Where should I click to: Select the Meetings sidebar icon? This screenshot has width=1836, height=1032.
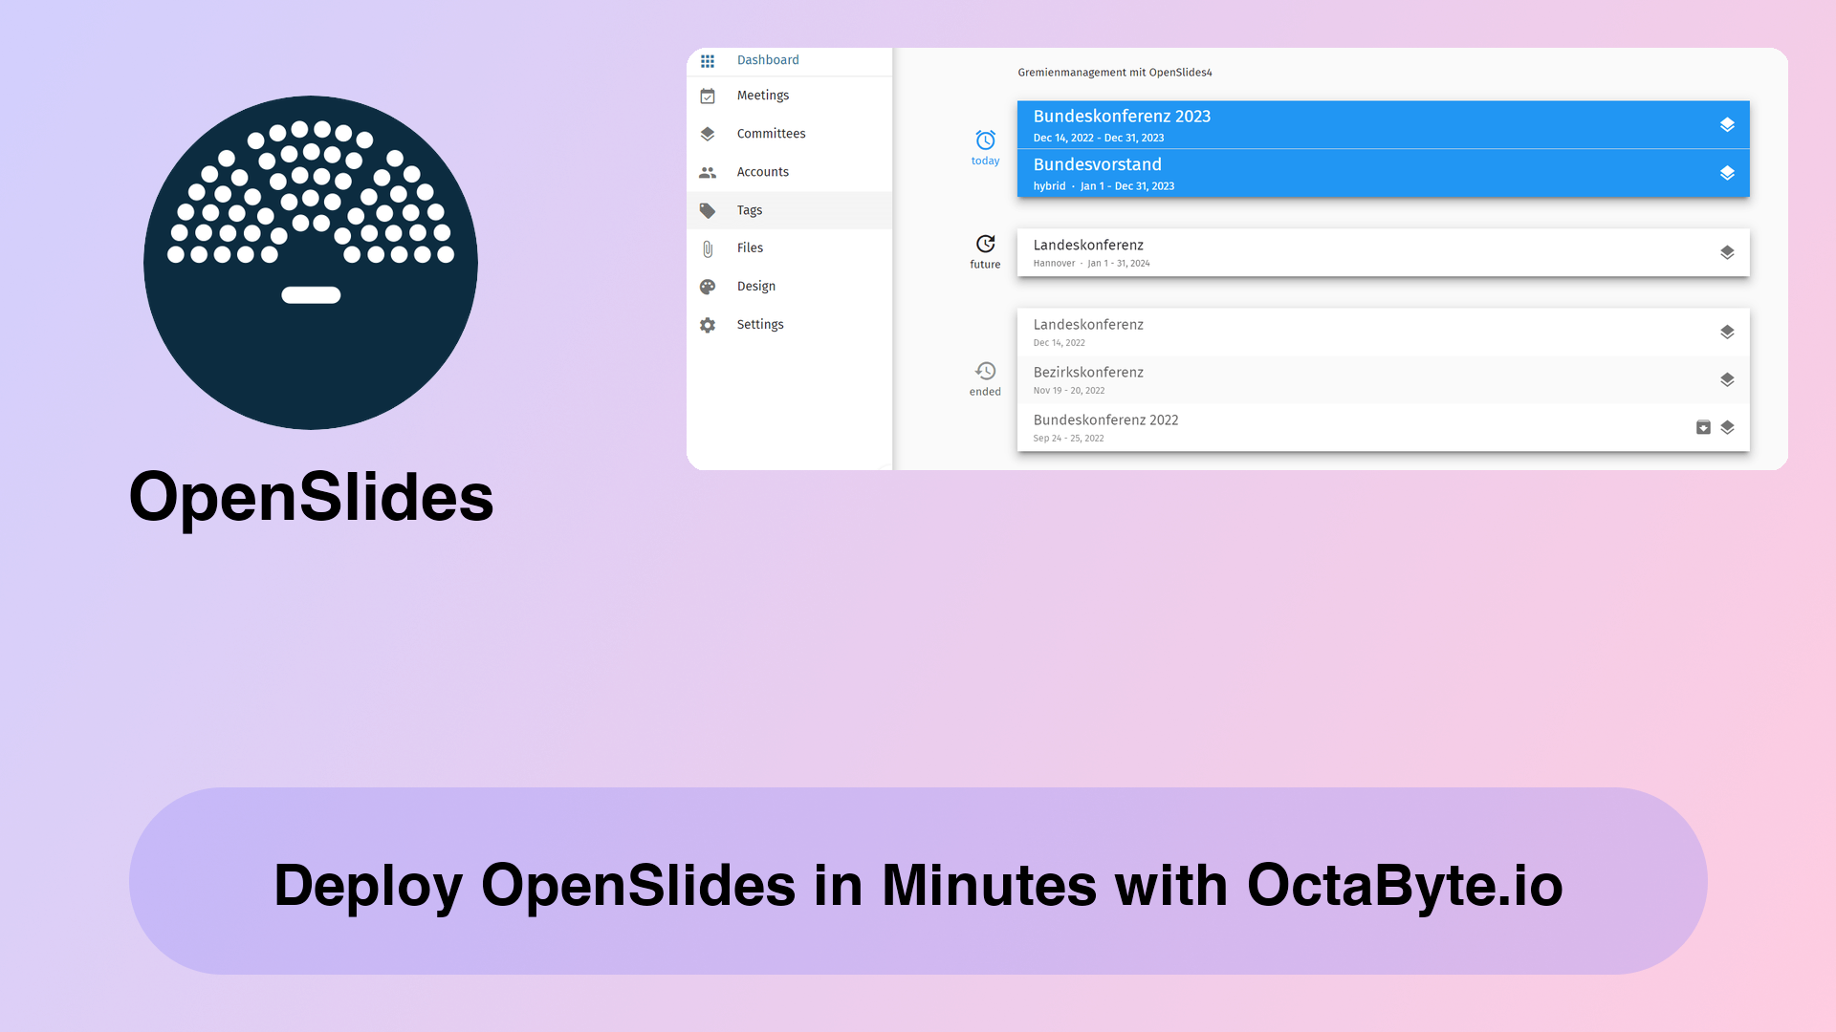coord(708,95)
